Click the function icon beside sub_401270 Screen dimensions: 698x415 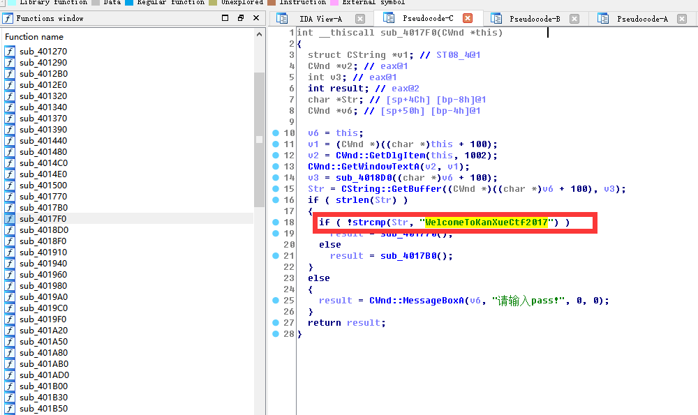[10, 52]
